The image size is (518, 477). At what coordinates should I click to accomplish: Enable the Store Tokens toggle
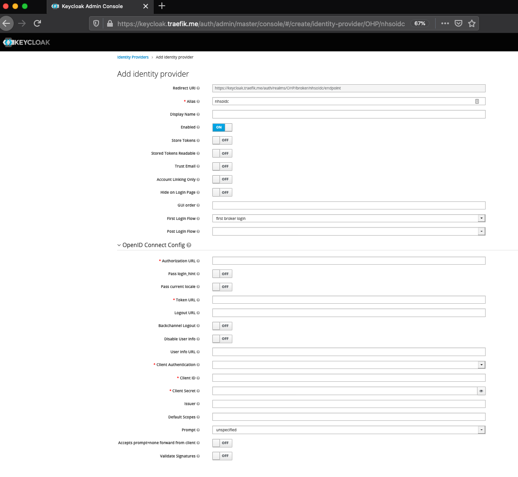click(222, 140)
